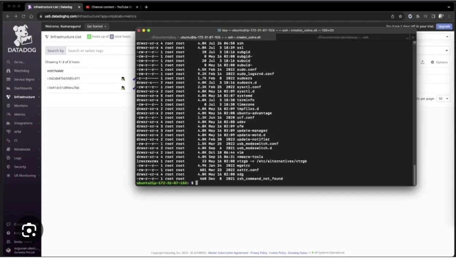
Task: Open host i-0d2db87bb5085c471 link
Action: 64,78
